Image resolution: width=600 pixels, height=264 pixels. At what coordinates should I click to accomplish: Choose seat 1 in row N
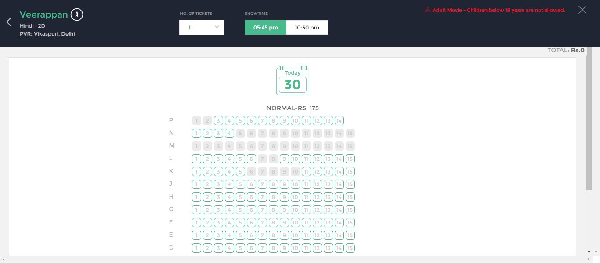tap(196, 133)
